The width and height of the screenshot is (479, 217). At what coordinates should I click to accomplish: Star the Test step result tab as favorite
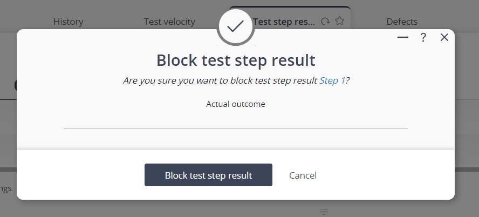(x=339, y=21)
